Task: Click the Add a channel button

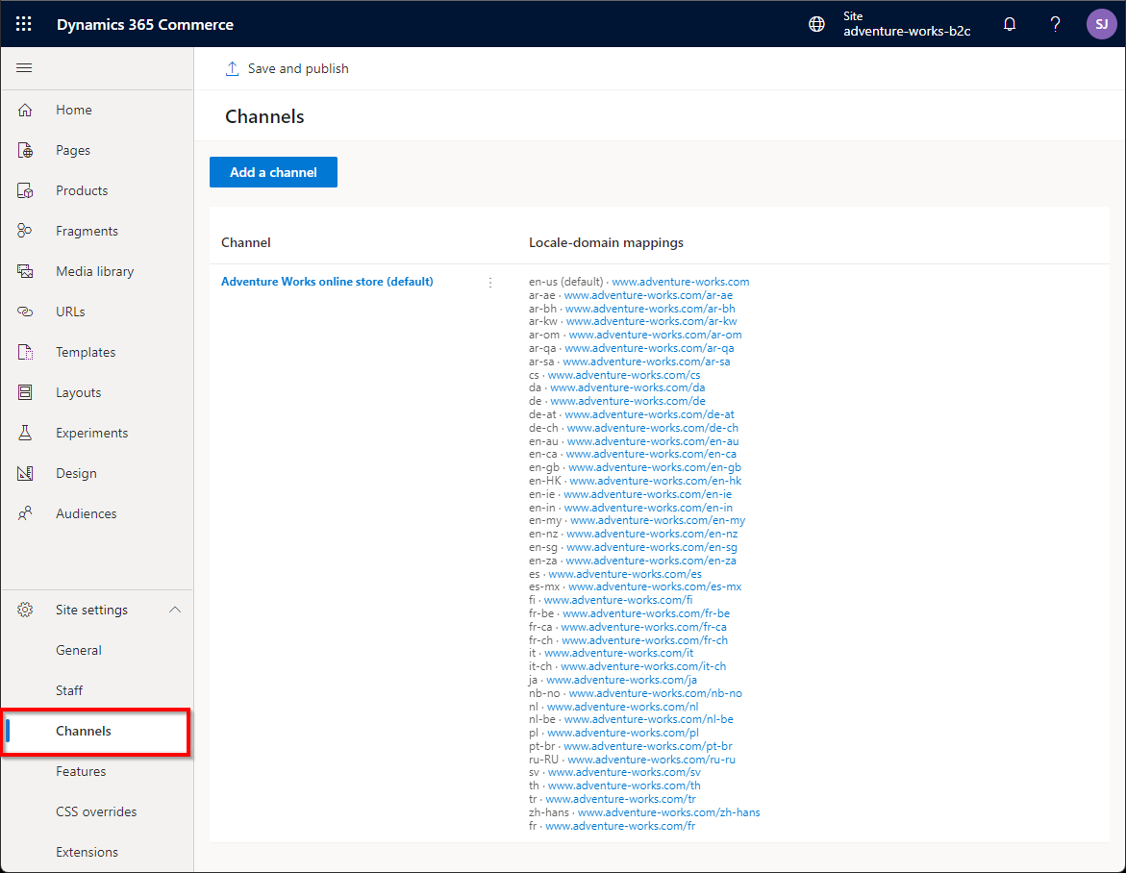Action: pyautogui.click(x=273, y=172)
